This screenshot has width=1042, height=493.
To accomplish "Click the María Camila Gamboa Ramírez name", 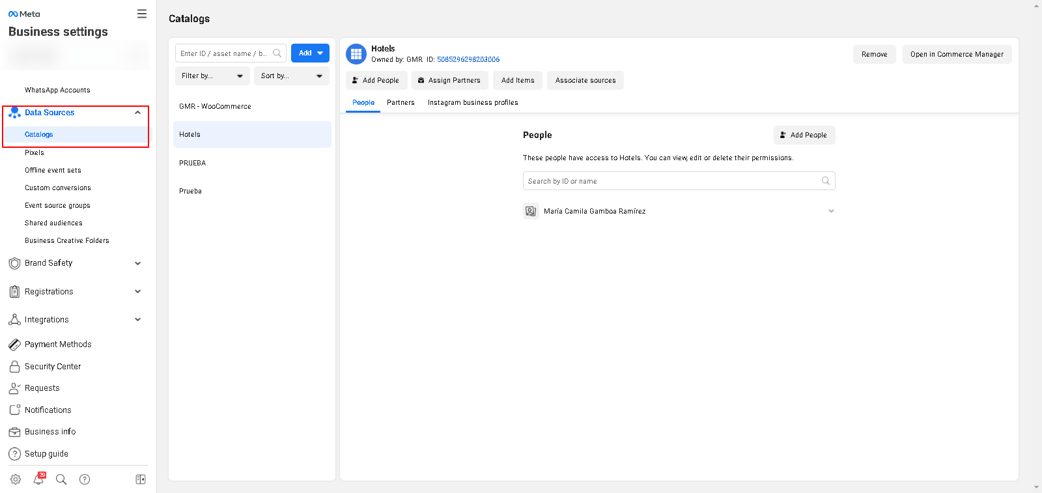I will tap(595, 212).
